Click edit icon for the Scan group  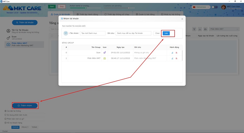click(x=172, y=52)
